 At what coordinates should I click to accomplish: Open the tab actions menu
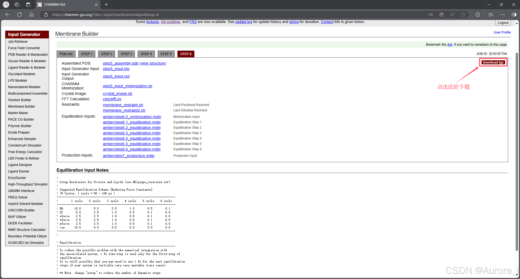point(28,5)
